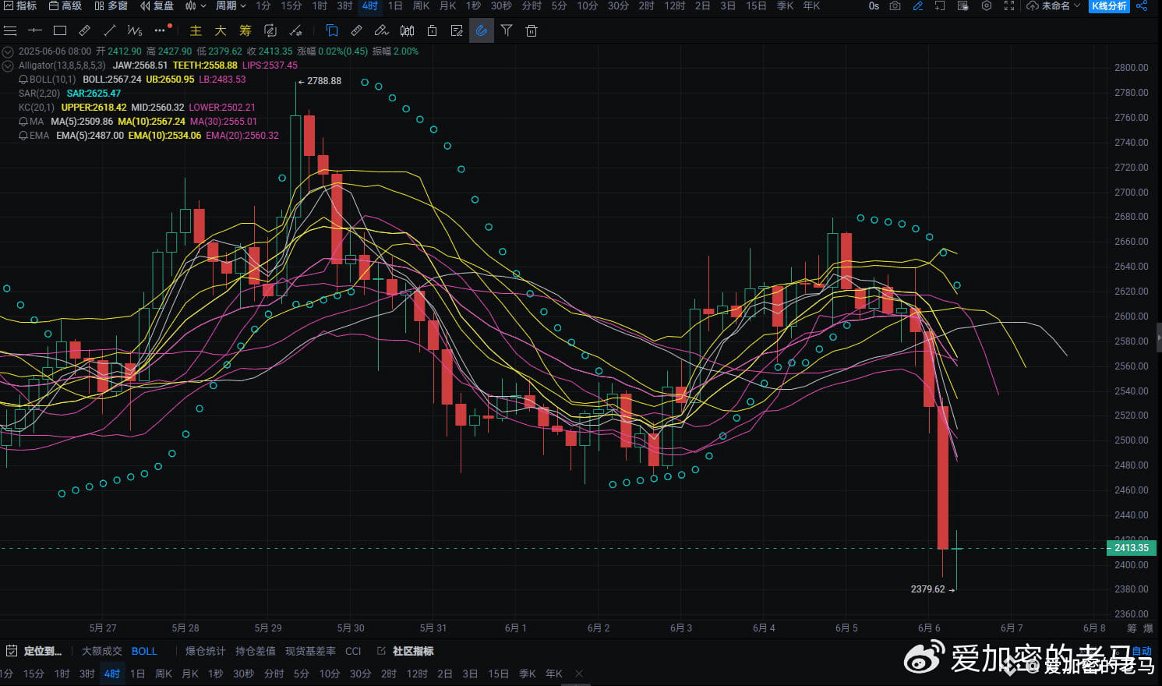Toggle 持仓差值 indicator
Viewport: 1162px width, 686px height.
255,651
